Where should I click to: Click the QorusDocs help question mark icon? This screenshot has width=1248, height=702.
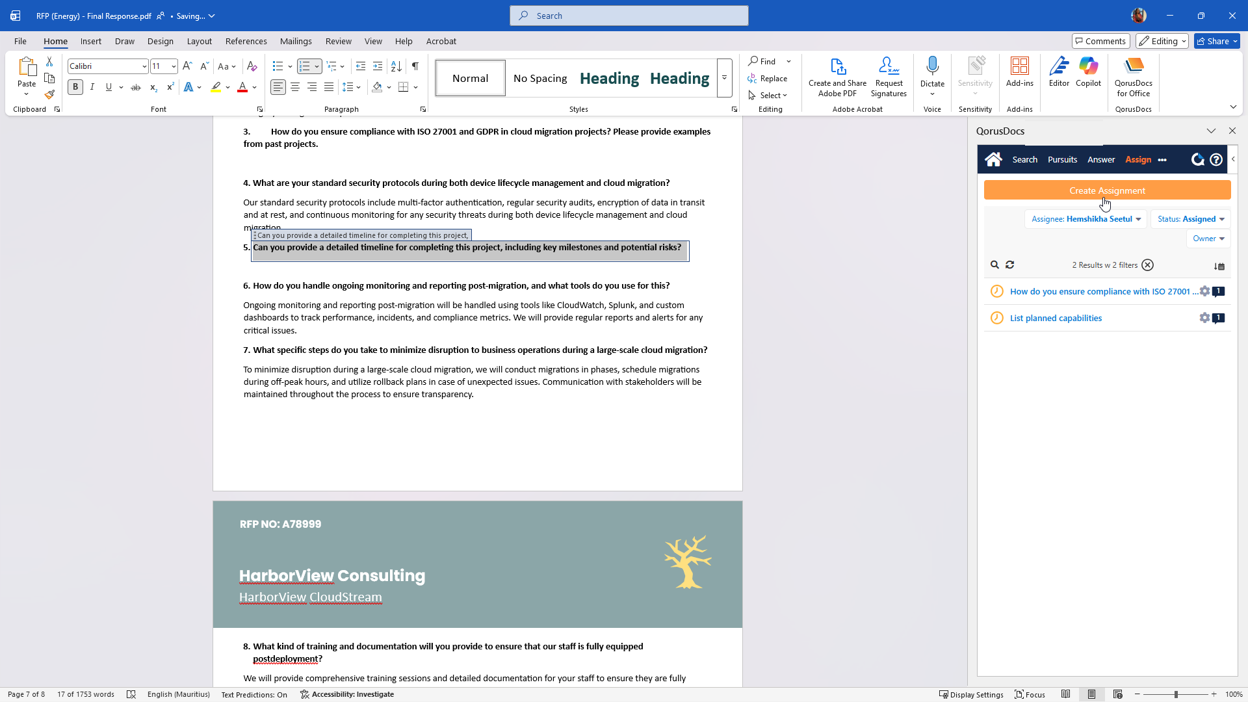click(x=1216, y=159)
